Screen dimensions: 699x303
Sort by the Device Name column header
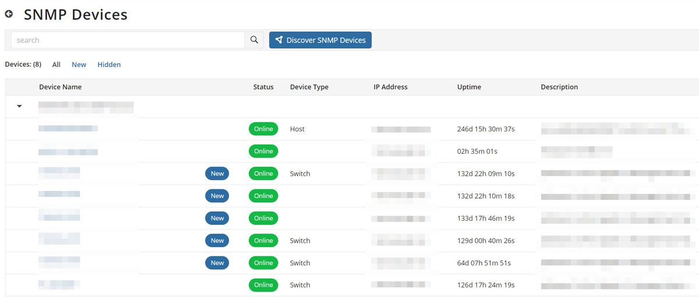(60, 87)
